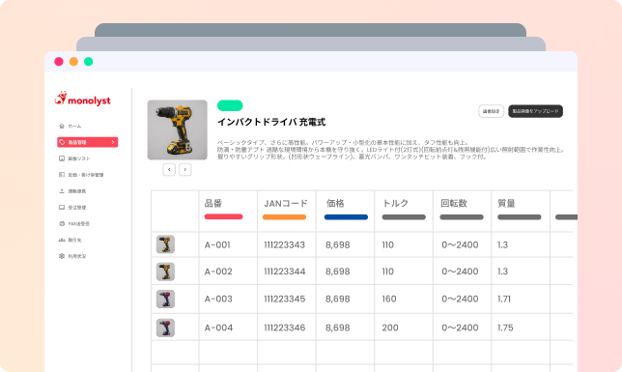
Task: Click the upload-tray icon in the sidebar
Action: coord(62,191)
